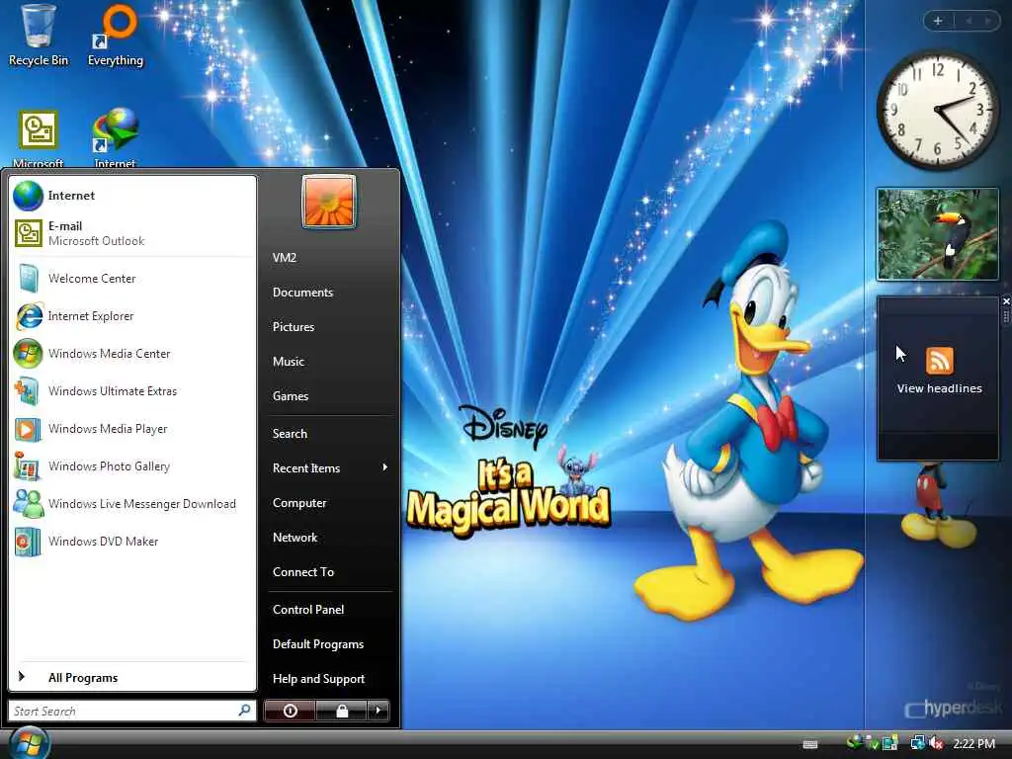1012x759 pixels.
Task: Close the feed headlines gadget
Action: 1005,301
